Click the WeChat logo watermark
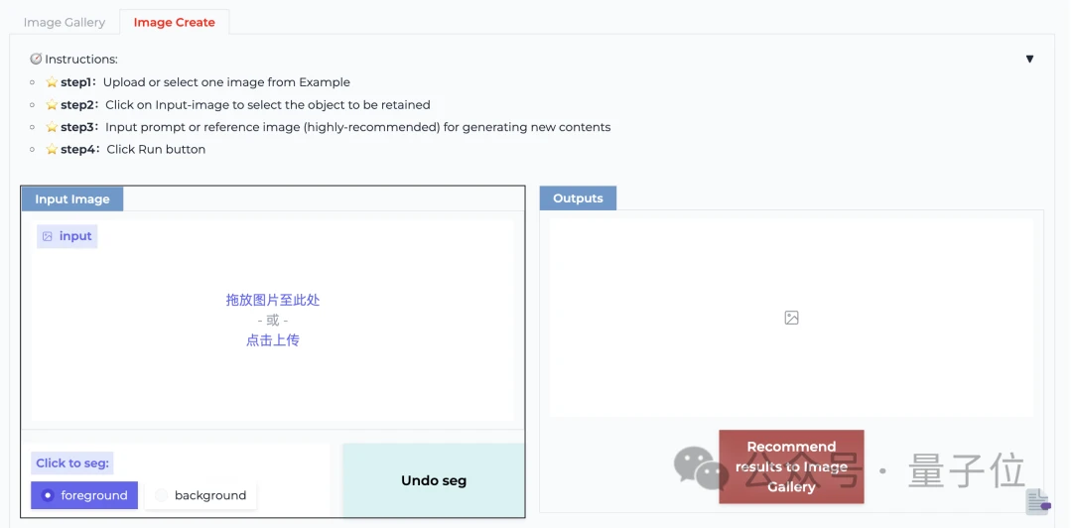The height and width of the screenshot is (528, 1072). coord(701,468)
